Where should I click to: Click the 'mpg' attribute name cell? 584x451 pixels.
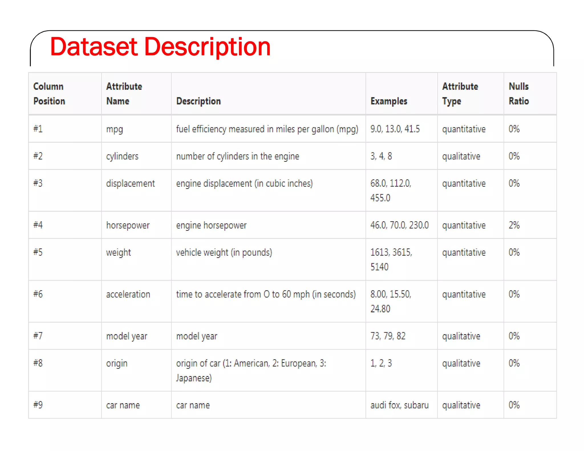click(136, 129)
